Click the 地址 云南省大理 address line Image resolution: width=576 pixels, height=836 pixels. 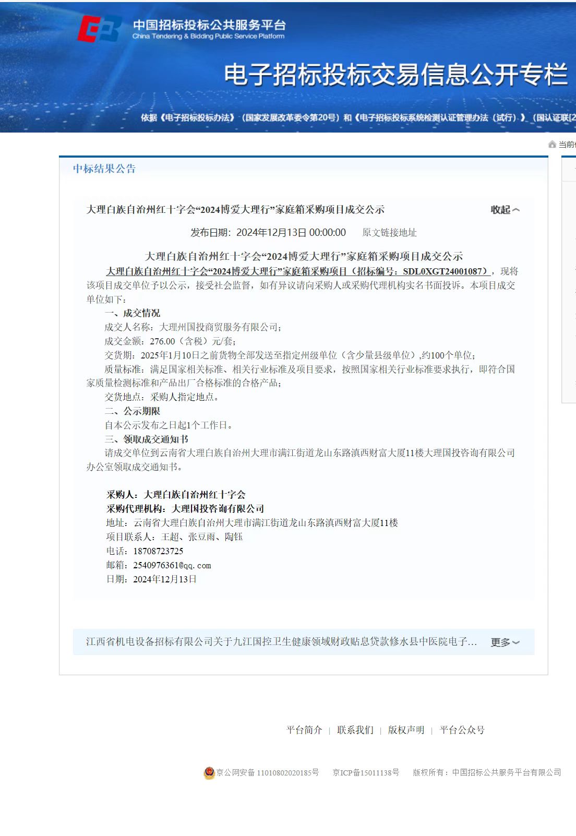click(x=252, y=523)
